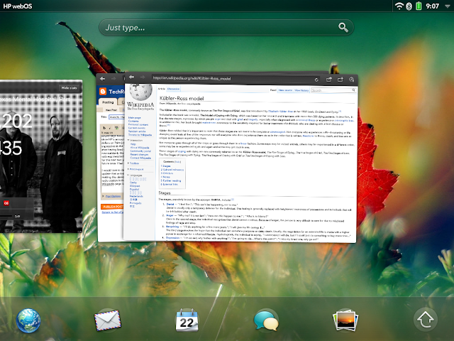This screenshot has width=454, height=341.
Task: Jump to Further reading in contents
Action: tap(171, 180)
